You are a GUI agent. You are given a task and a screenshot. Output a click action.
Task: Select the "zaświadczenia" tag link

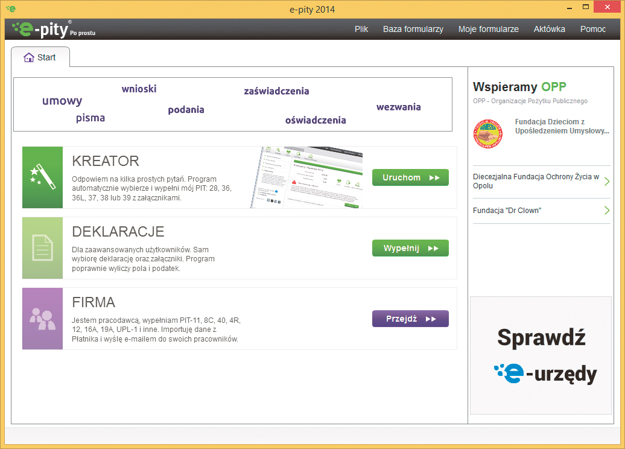(x=276, y=91)
